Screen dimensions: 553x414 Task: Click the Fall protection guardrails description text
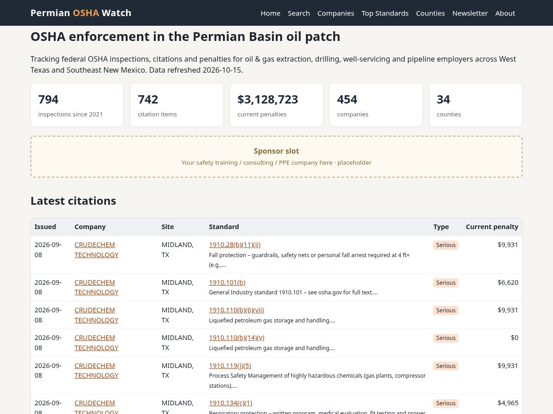(x=309, y=260)
